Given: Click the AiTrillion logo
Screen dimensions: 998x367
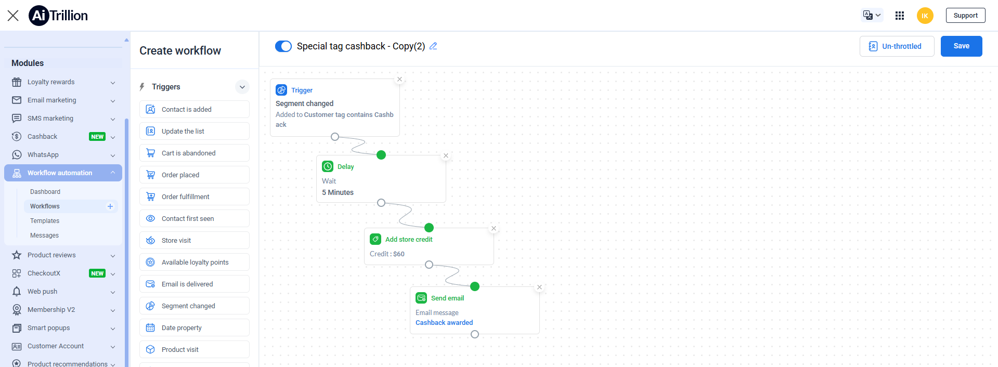Looking at the screenshot, I should [x=58, y=16].
